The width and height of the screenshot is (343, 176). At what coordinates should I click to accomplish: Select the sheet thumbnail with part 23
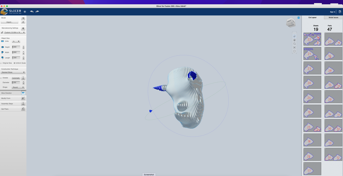click(x=312, y=68)
